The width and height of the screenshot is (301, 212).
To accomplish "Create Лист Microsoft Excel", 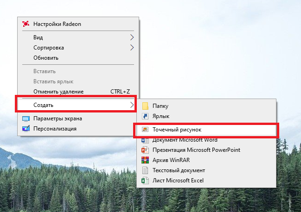I will click(x=206, y=181).
